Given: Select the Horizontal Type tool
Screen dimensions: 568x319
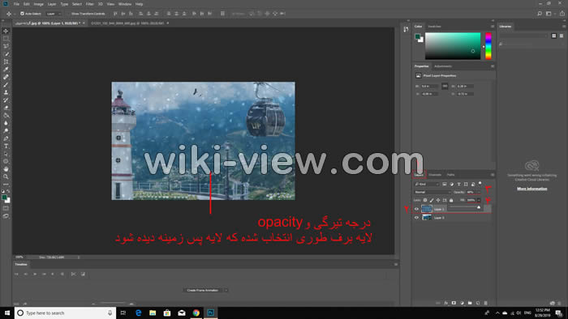Looking at the screenshot, I should [6, 147].
